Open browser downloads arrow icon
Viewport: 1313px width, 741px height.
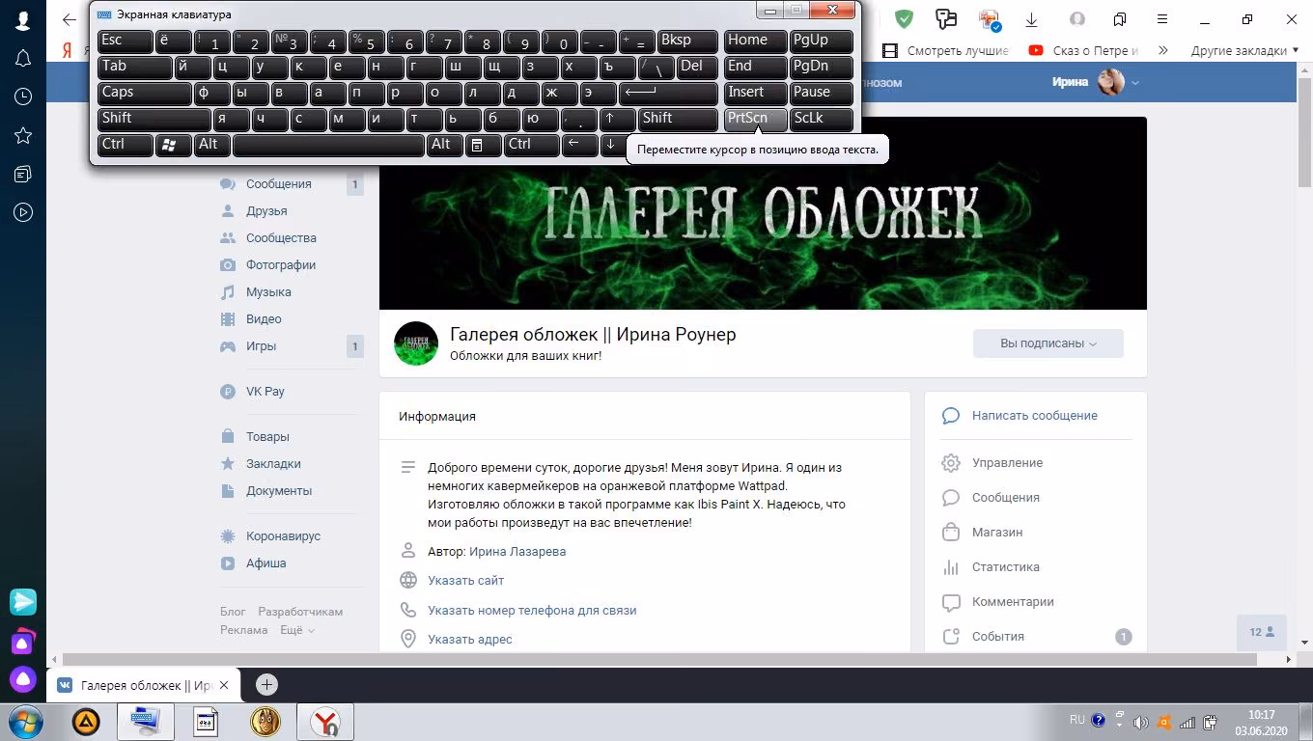pos(1031,19)
